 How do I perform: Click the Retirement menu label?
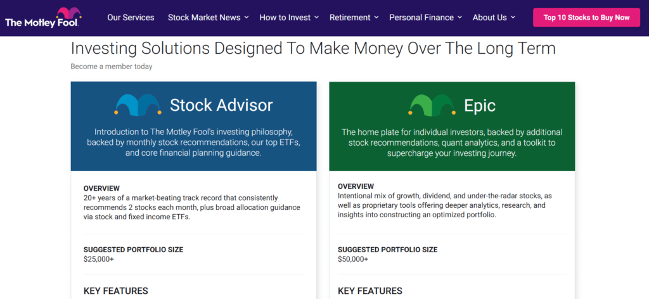pyautogui.click(x=350, y=17)
